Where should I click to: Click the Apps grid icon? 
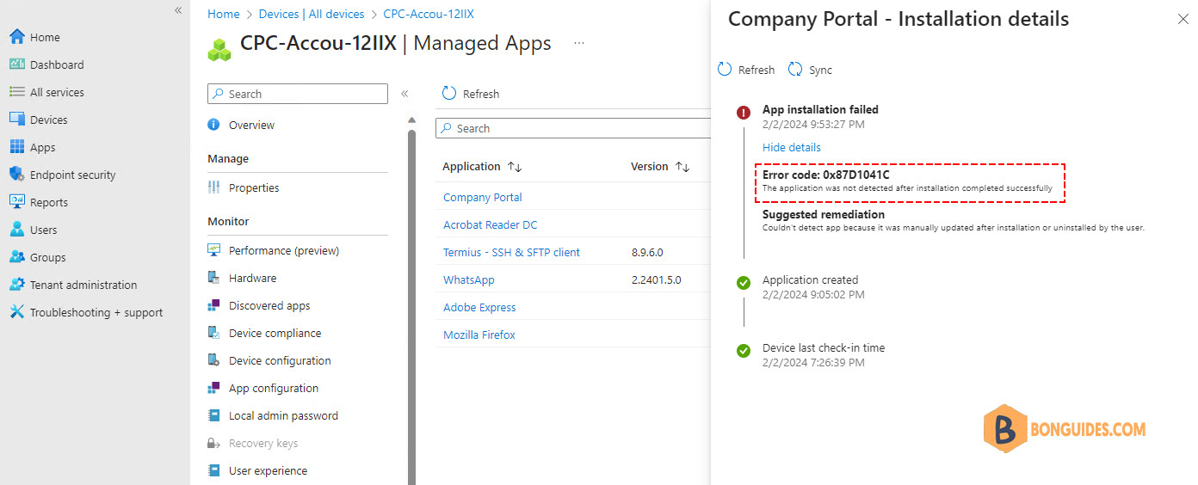16,147
